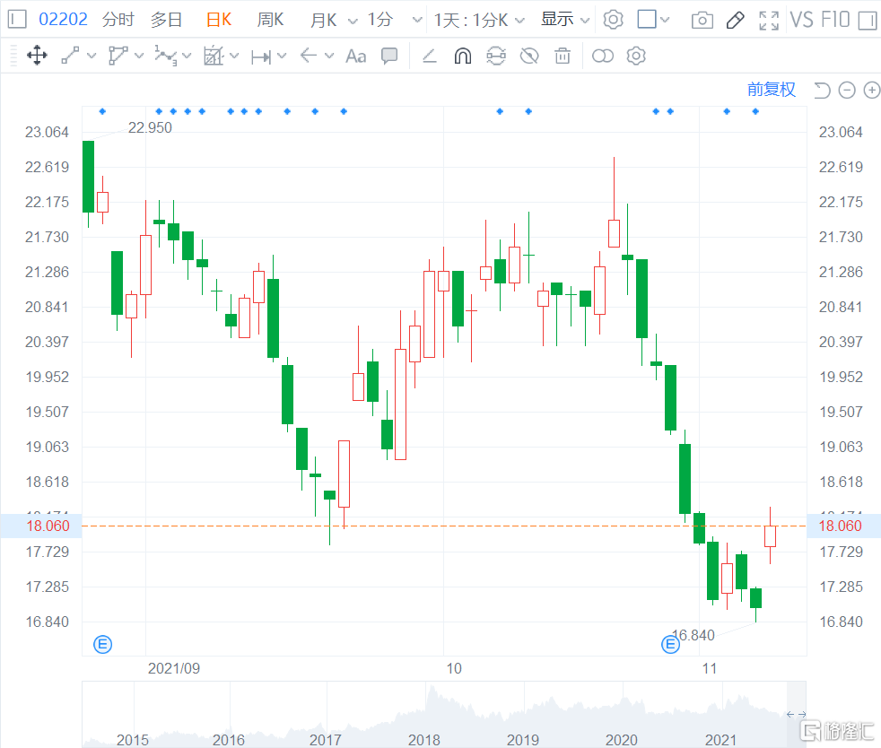Click the 前复权 adjustment link
Image resolution: width=881 pixels, height=748 pixels.
pos(771,90)
